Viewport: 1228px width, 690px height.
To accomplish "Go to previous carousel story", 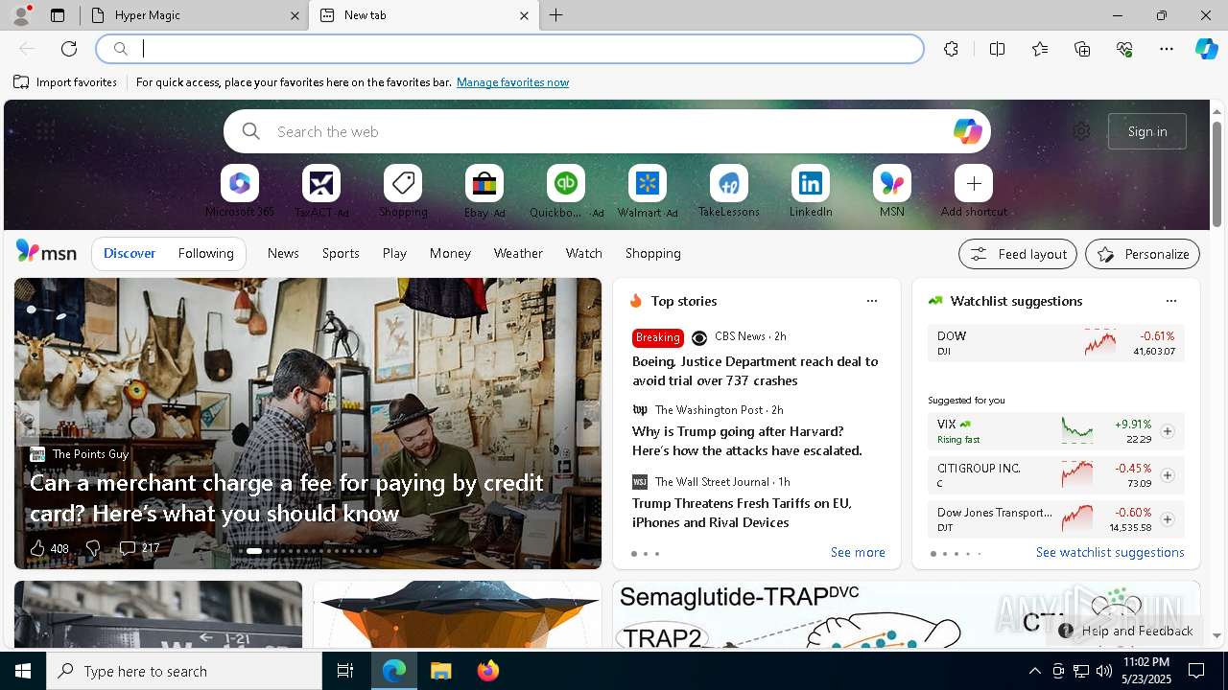I will [x=27, y=423].
